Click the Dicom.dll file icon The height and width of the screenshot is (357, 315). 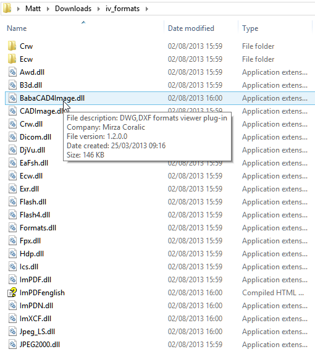pos(12,137)
